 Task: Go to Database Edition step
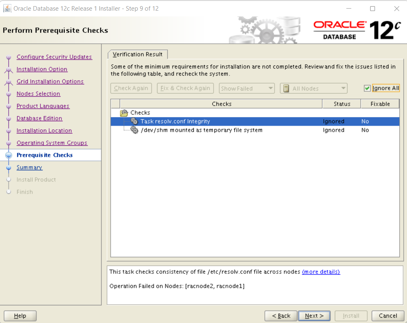pyautogui.click(x=39, y=118)
